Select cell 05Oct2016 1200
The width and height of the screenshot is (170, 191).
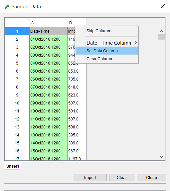coord(48,71)
